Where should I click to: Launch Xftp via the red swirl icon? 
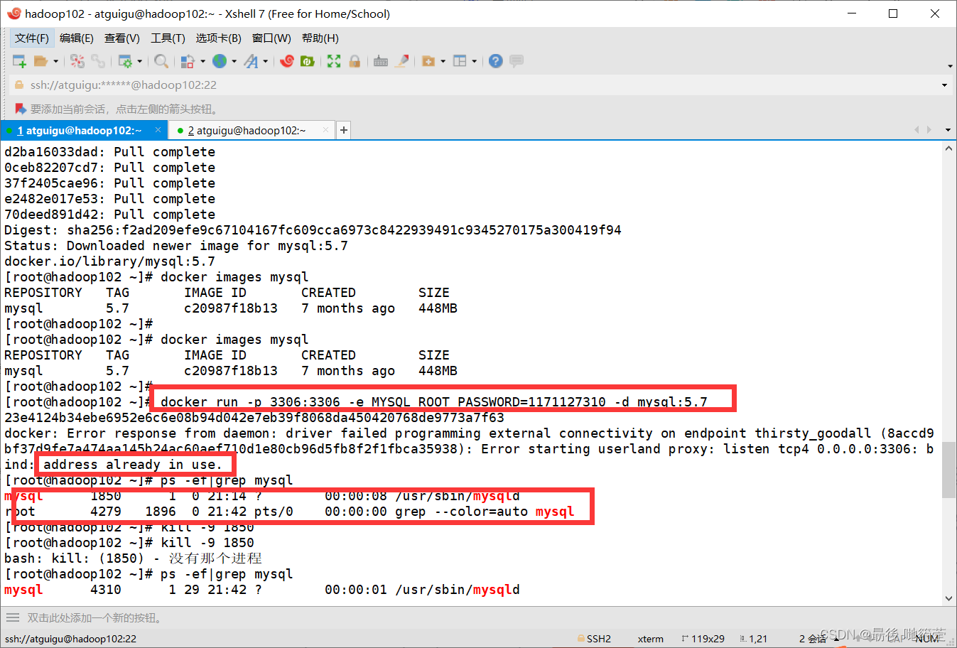point(287,61)
